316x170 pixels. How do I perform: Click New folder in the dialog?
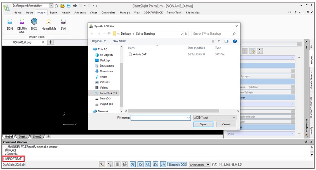tap(119, 41)
